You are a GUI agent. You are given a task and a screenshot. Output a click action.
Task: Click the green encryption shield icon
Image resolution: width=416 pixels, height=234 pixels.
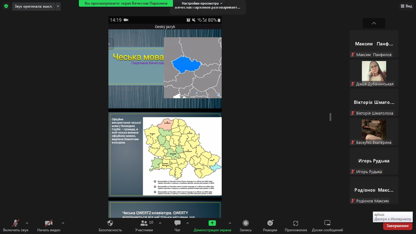click(6, 6)
